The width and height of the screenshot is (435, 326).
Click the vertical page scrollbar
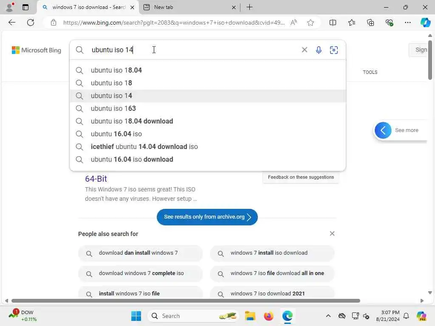tap(430, 60)
